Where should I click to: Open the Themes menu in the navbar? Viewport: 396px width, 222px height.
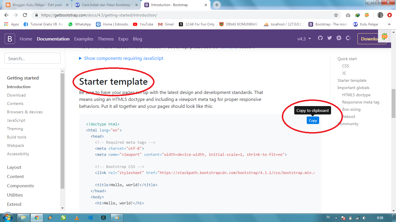pyautogui.click(x=106, y=39)
